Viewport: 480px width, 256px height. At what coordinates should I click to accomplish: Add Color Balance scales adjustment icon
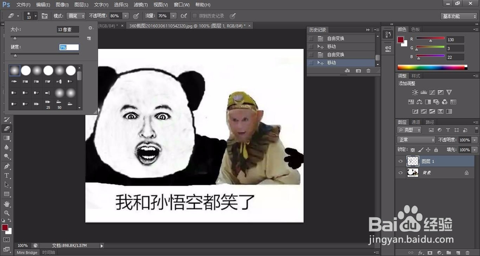[x=420, y=102]
